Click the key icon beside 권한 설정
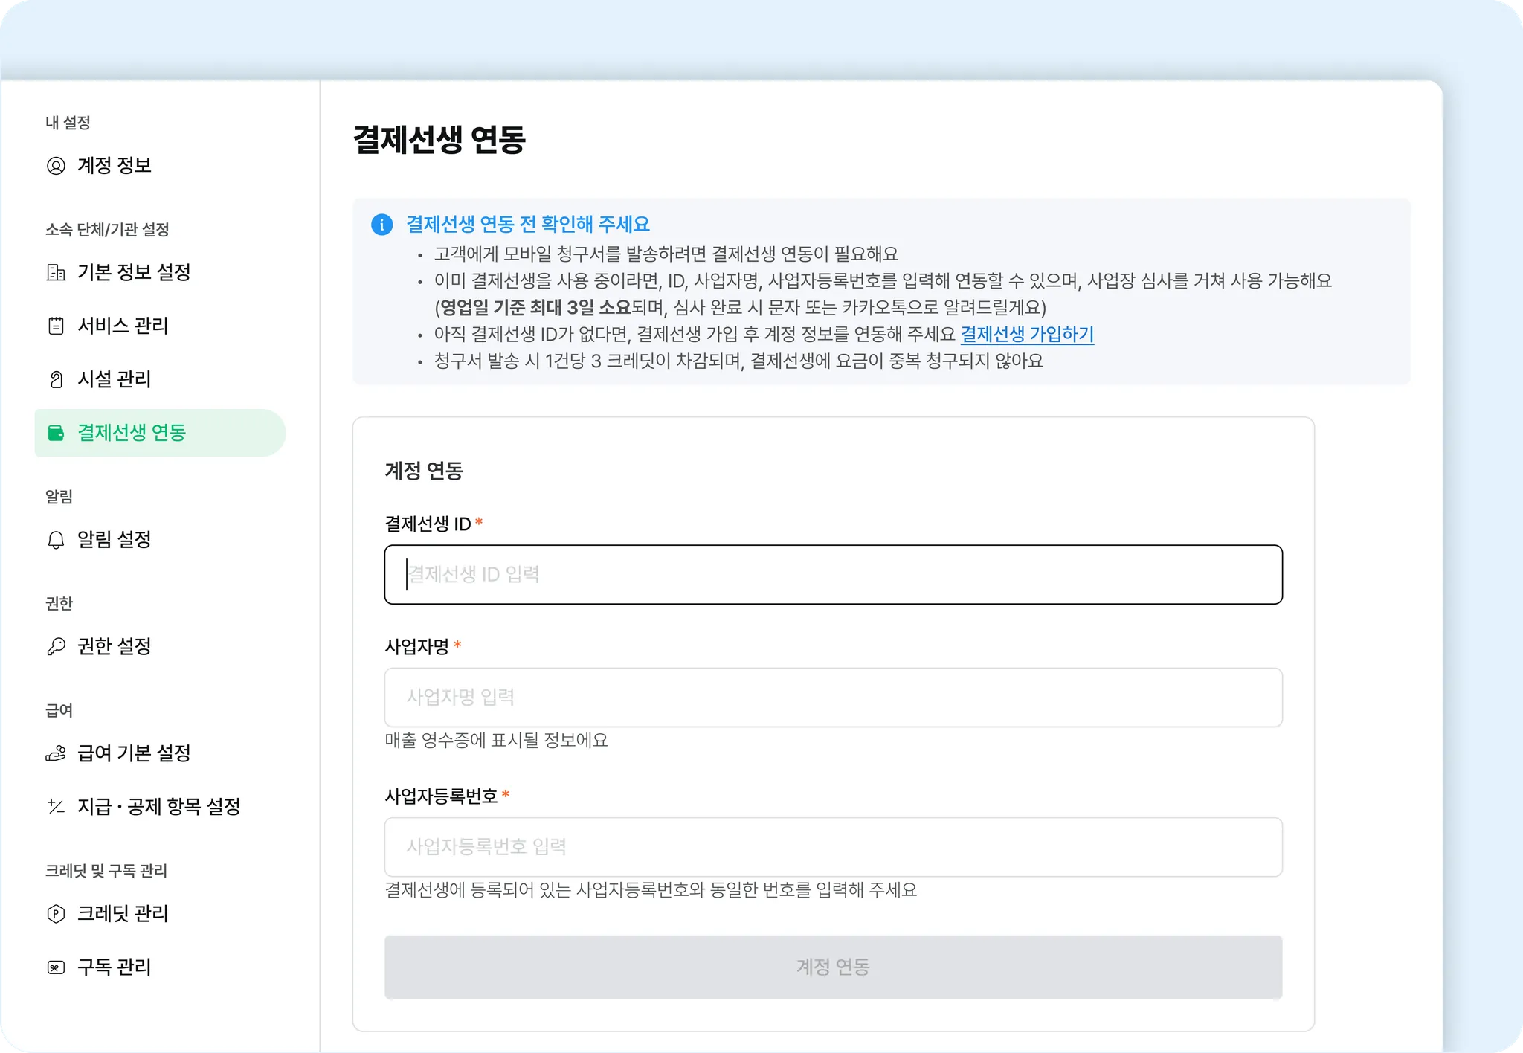This screenshot has height=1053, width=1523. point(56,646)
